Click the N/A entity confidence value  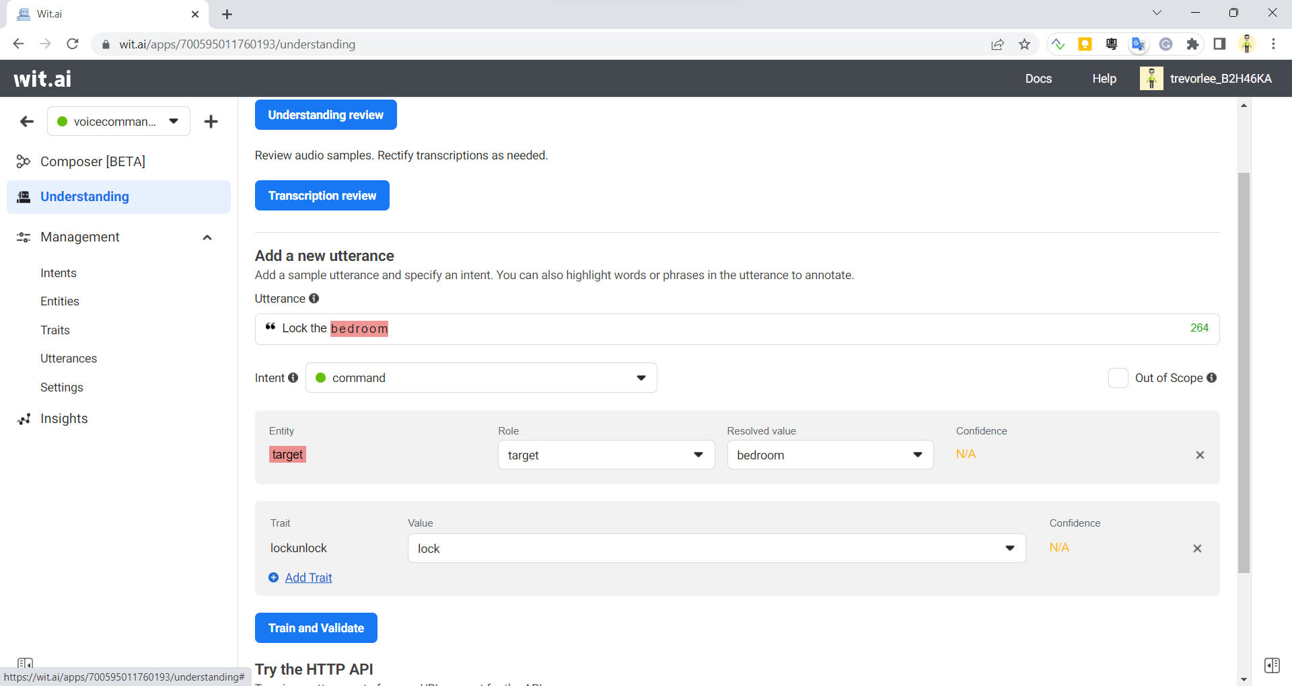[966, 454]
